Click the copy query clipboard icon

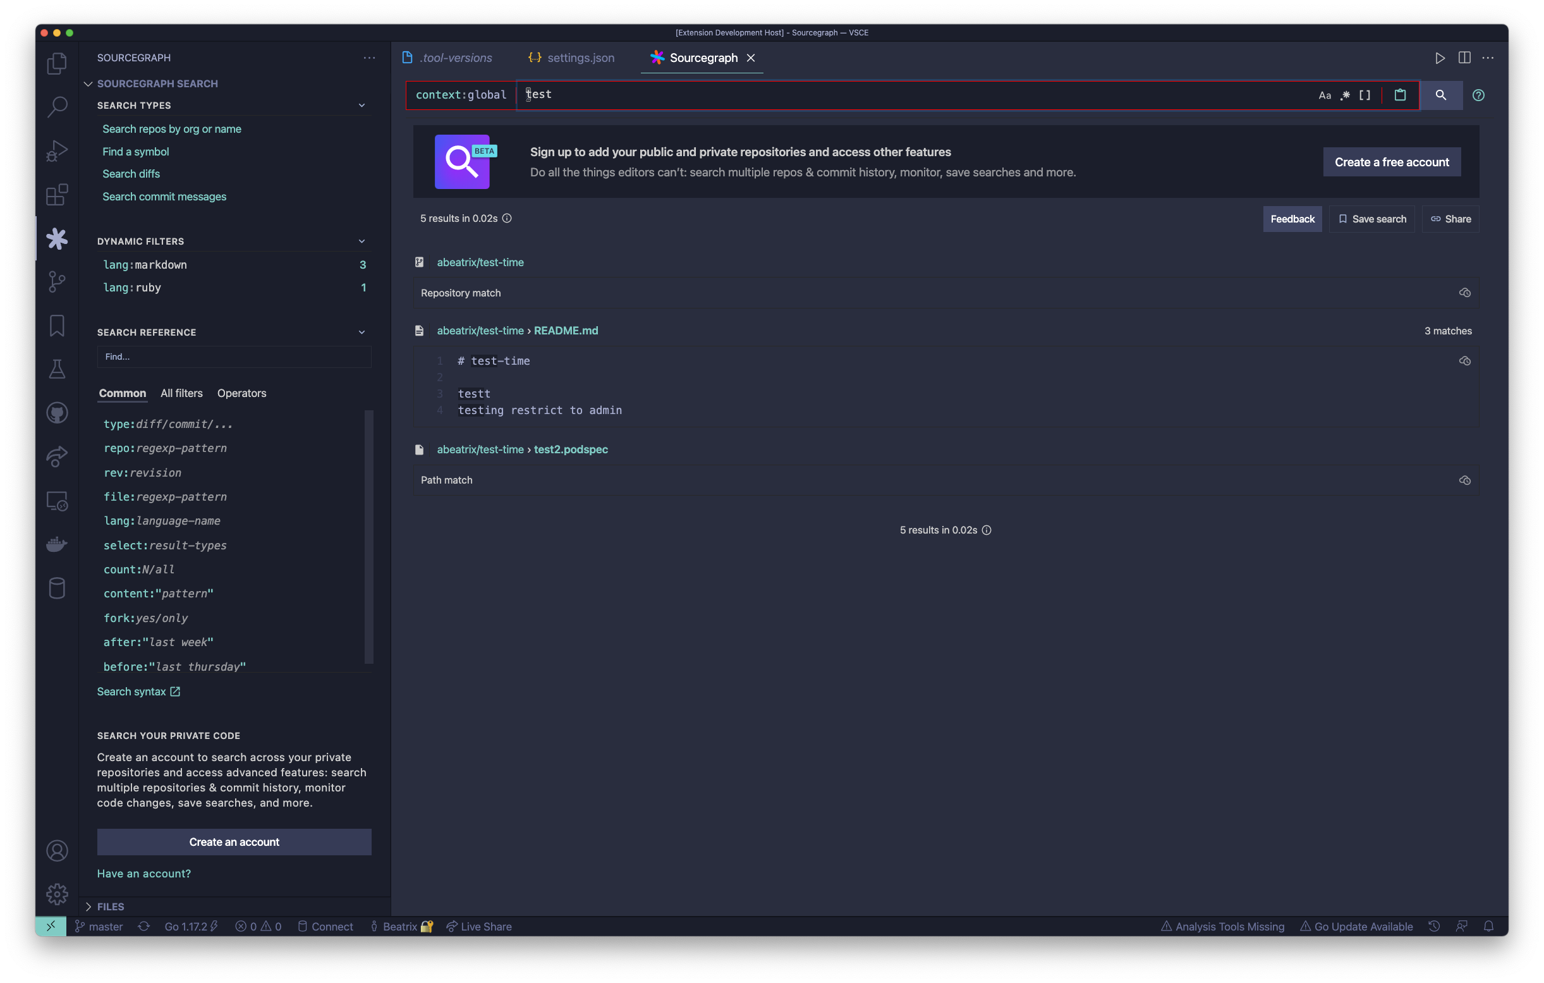tap(1400, 95)
